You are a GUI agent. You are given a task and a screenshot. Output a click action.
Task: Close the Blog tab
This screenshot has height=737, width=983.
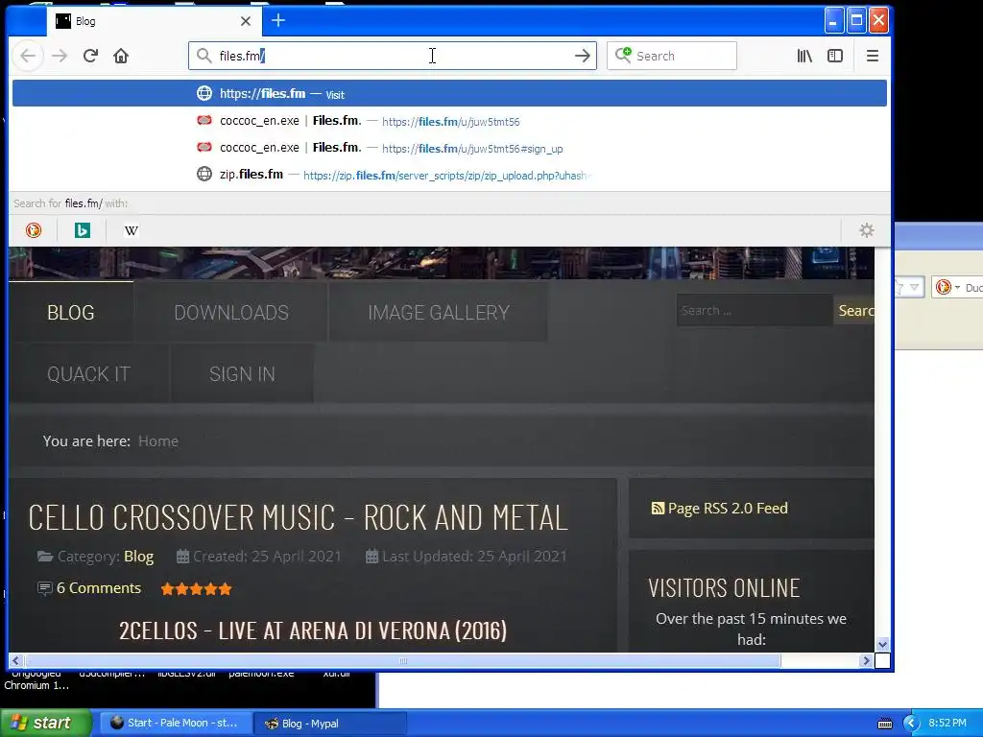pyautogui.click(x=246, y=21)
